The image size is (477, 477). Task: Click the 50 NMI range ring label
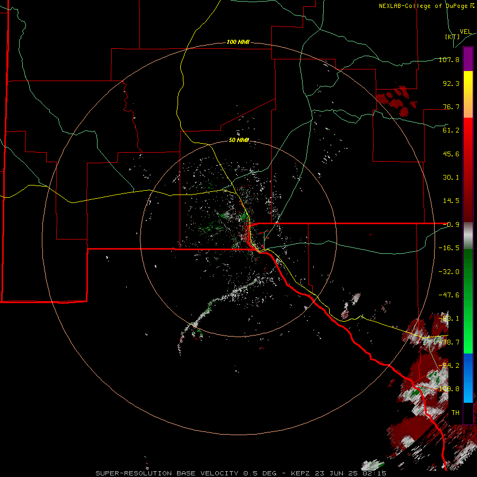click(239, 140)
